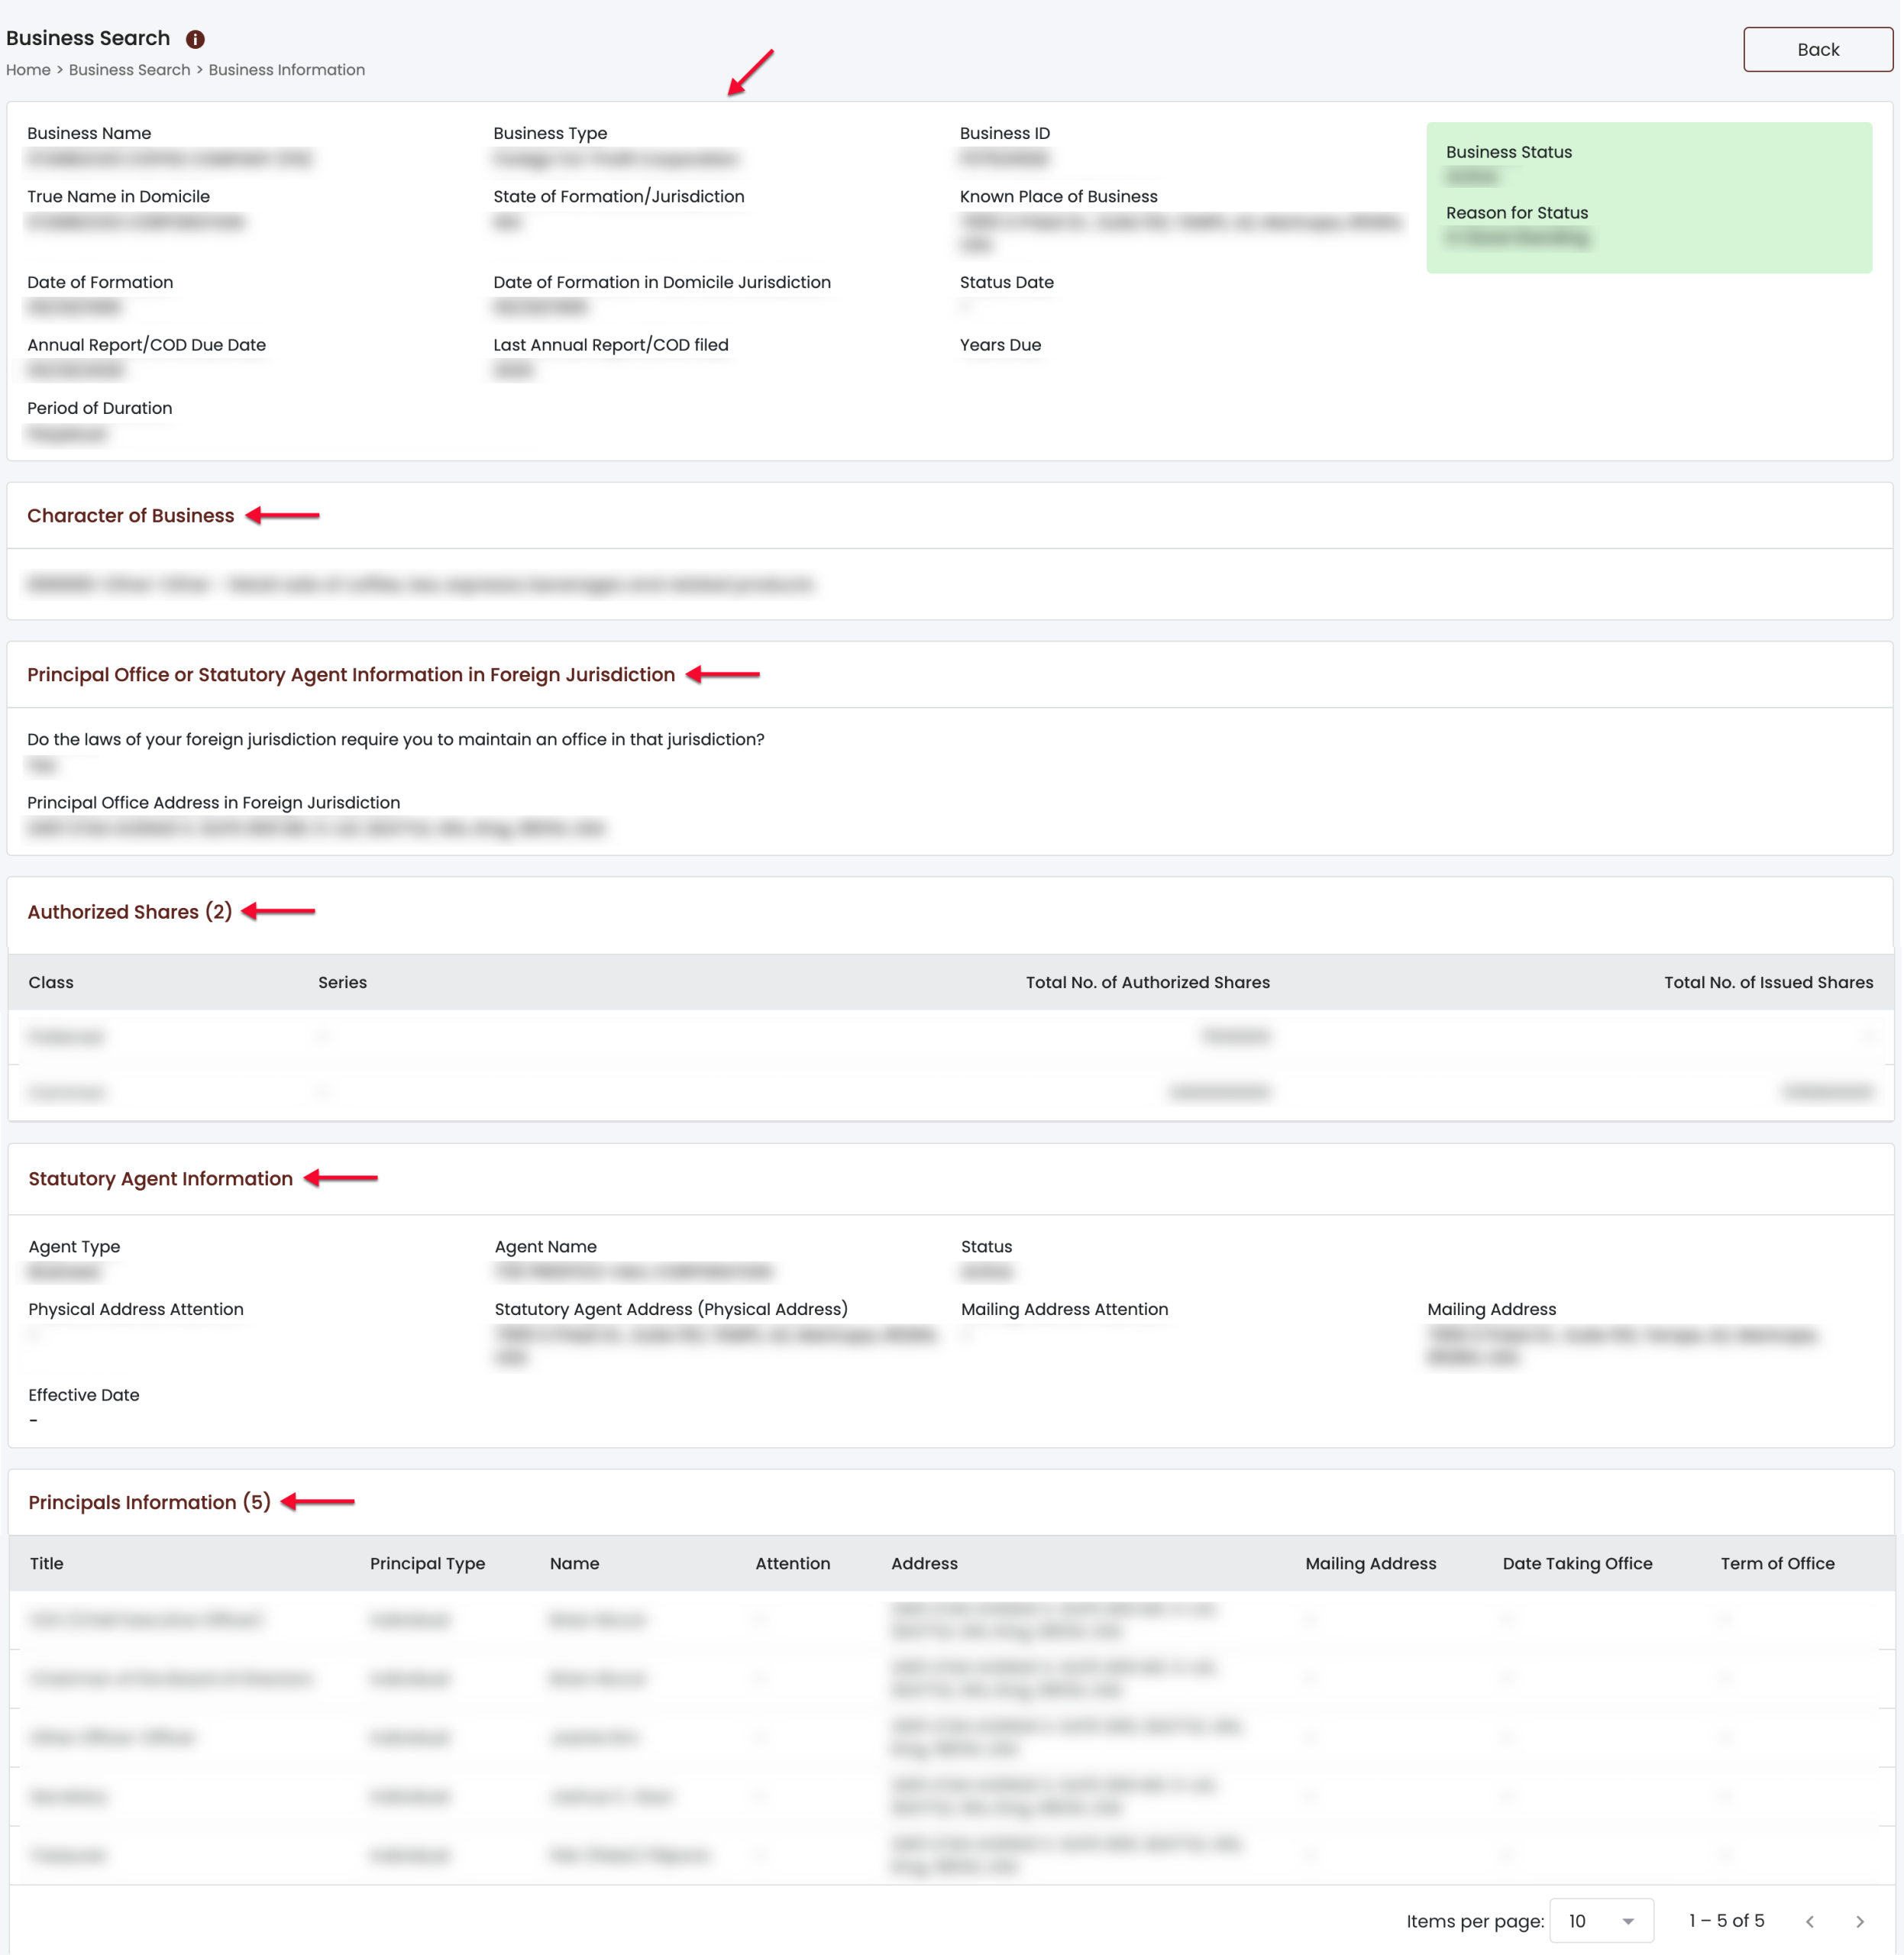
Task: Click the Class column header in shares table
Action: tap(51, 982)
